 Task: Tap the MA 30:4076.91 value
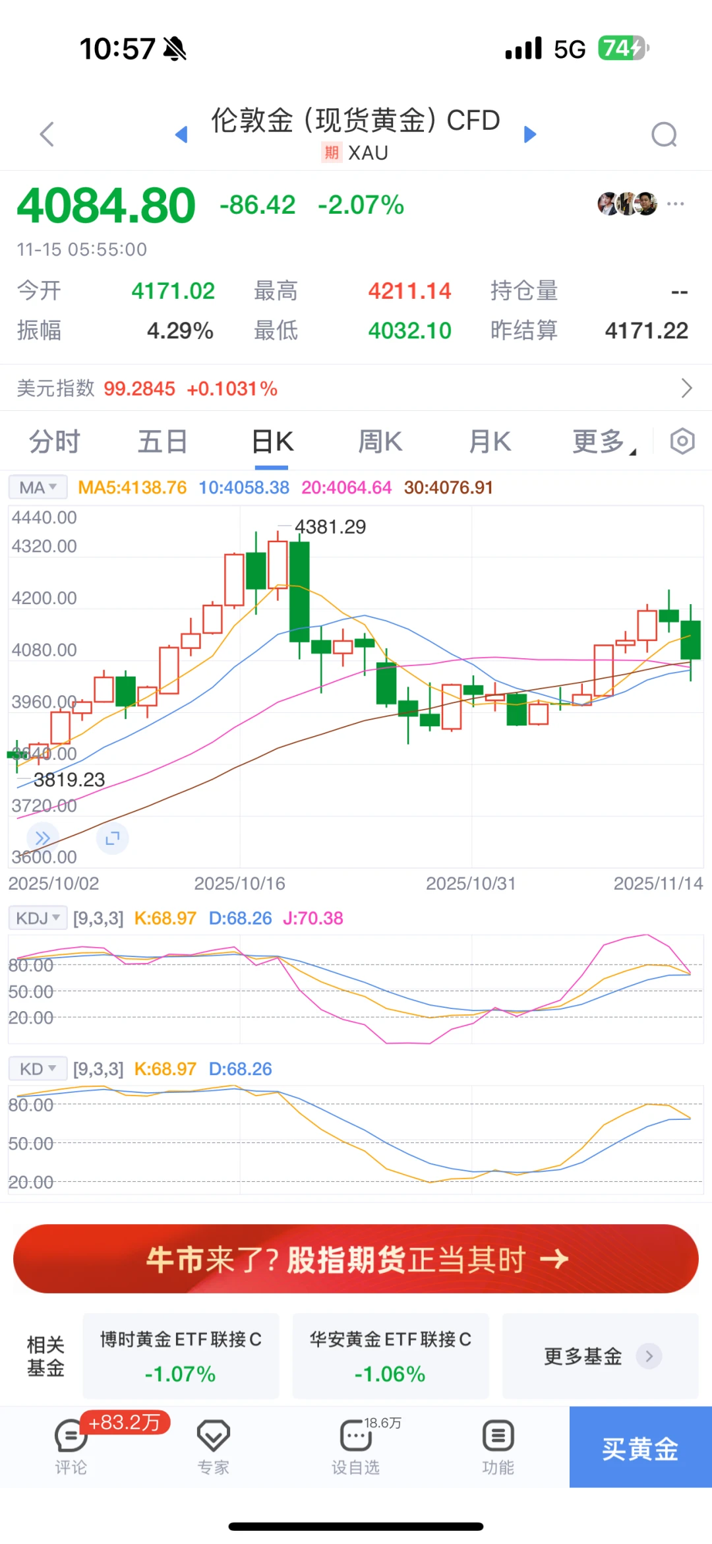tap(448, 487)
